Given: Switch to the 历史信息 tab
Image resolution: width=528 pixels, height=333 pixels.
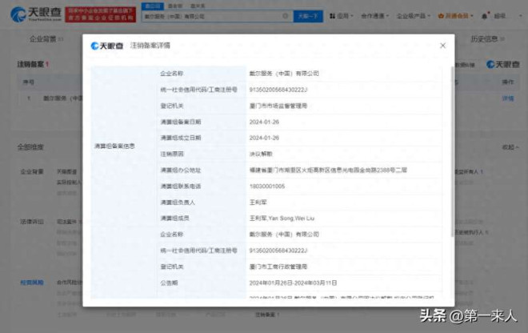Looking at the screenshot, I should tap(484, 38).
